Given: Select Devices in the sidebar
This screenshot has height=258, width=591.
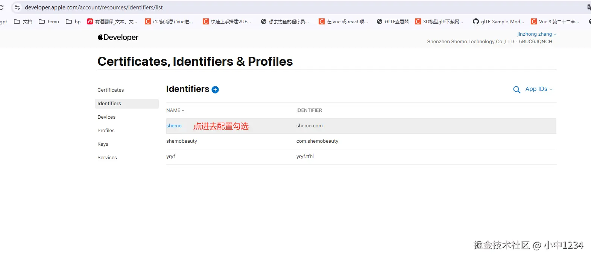Looking at the screenshot, I should [106, 117].
